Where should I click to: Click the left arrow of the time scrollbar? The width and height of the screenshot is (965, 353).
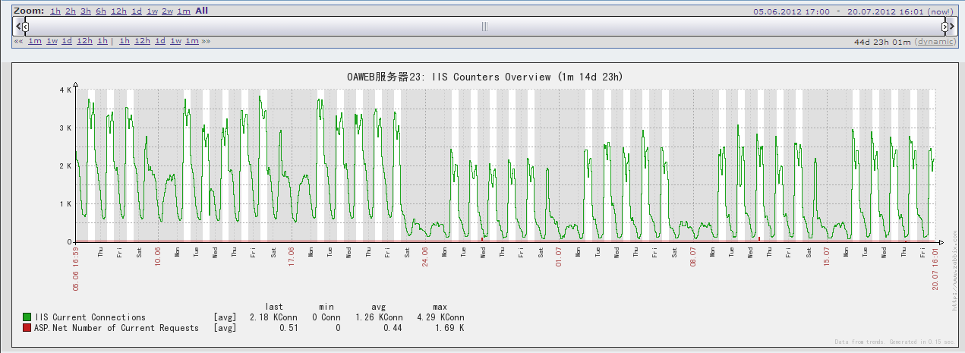pos(17,27)
